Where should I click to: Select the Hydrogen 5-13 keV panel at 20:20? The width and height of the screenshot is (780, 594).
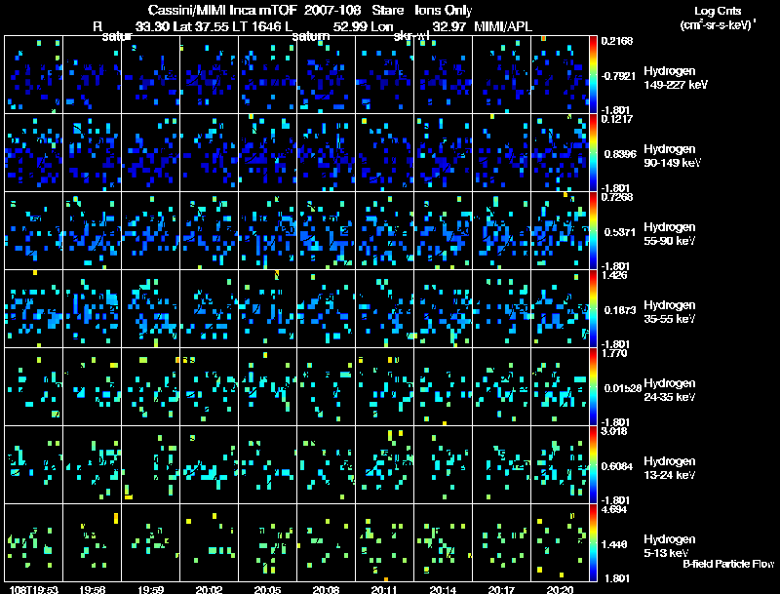click(x=560, y=542)
